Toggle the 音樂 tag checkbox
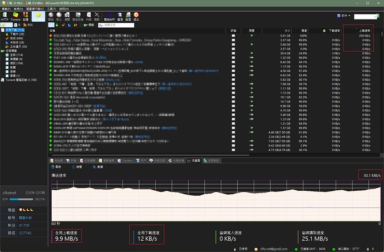 tap(7, 72)
